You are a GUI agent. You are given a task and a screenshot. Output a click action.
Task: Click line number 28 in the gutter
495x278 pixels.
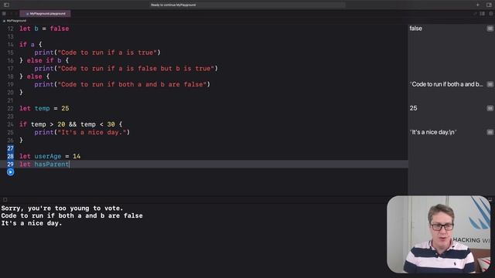click(10, 156)
